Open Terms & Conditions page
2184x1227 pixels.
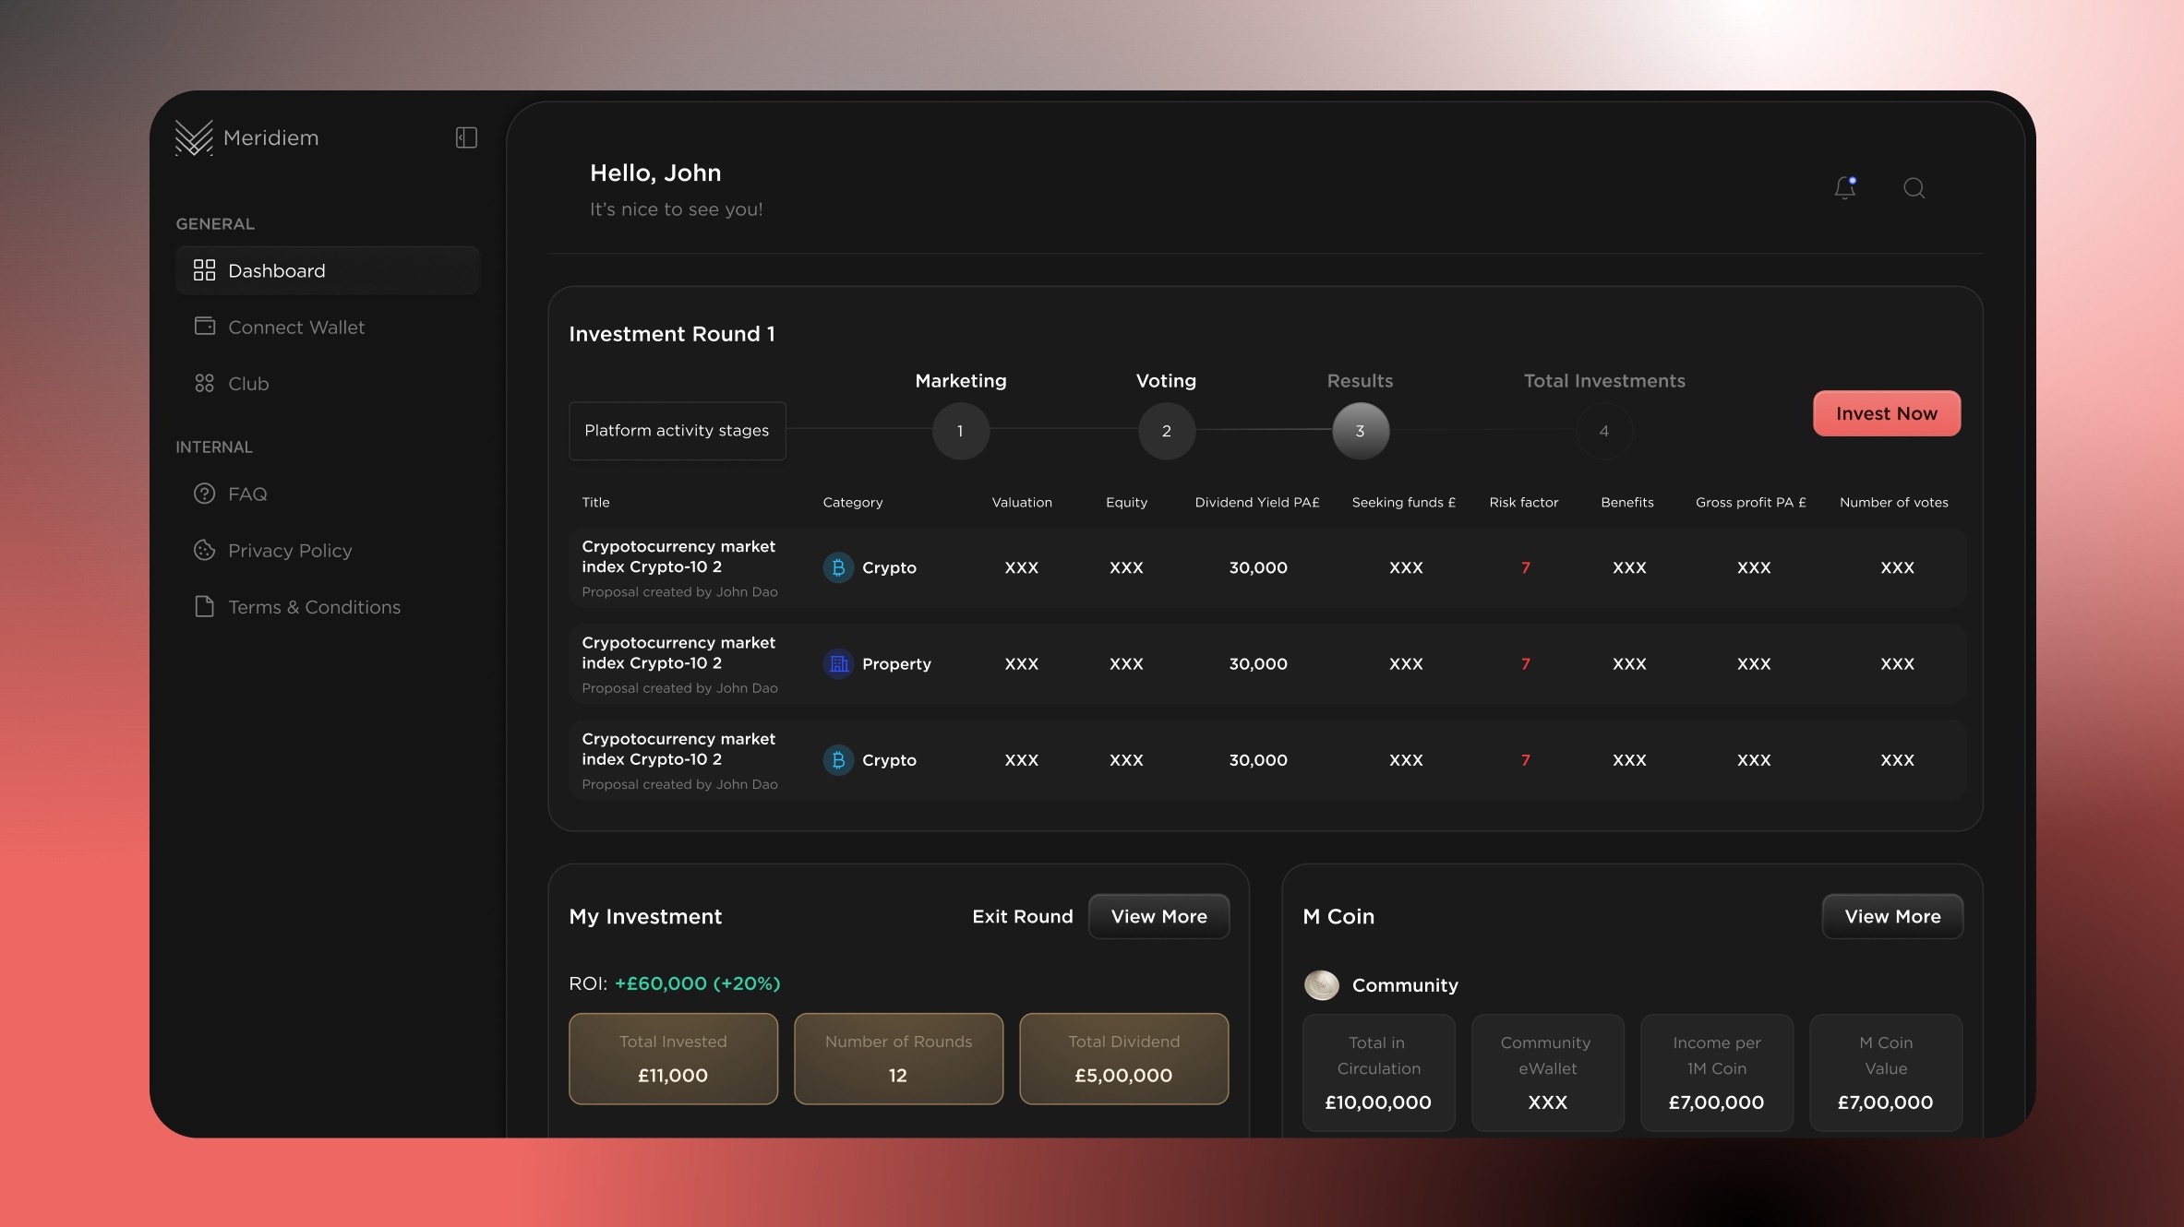[x=328, y=606]
